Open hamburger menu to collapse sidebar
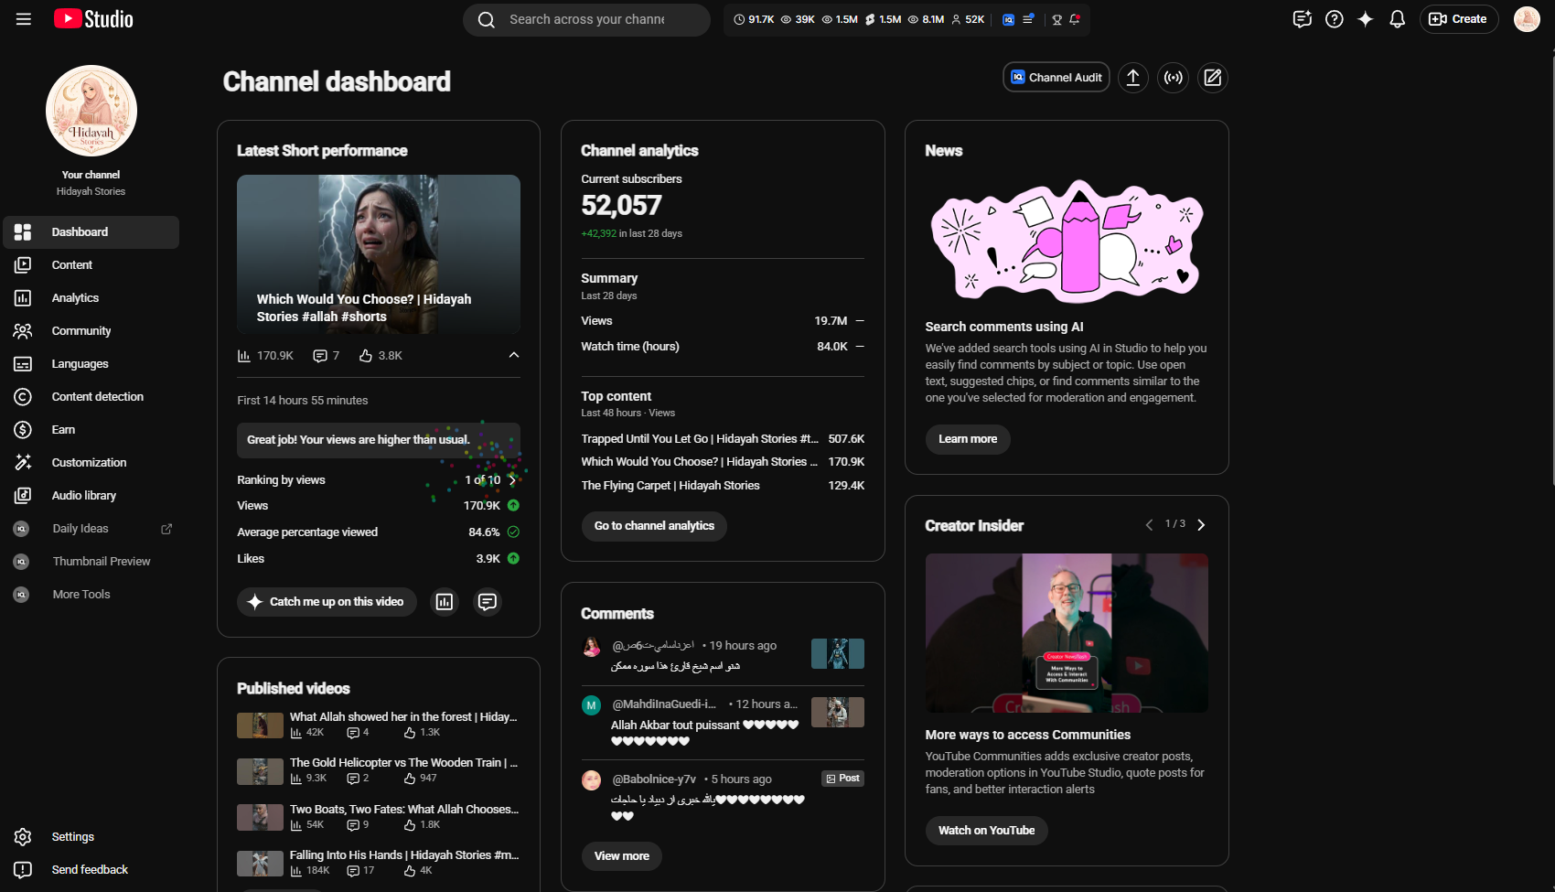 [24, 19]
